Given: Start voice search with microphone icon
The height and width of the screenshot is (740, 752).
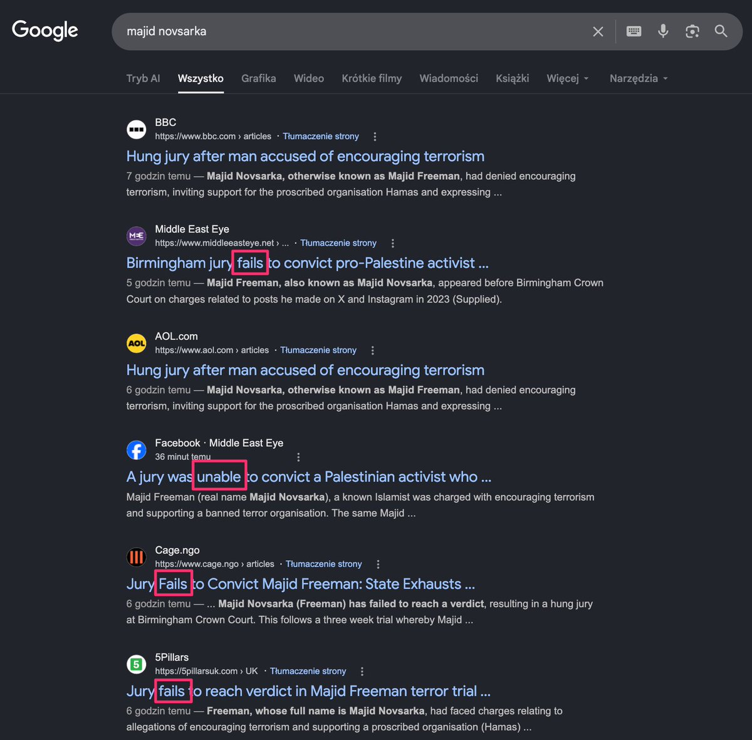Looking at the screenshot, I should coord(663,31).
